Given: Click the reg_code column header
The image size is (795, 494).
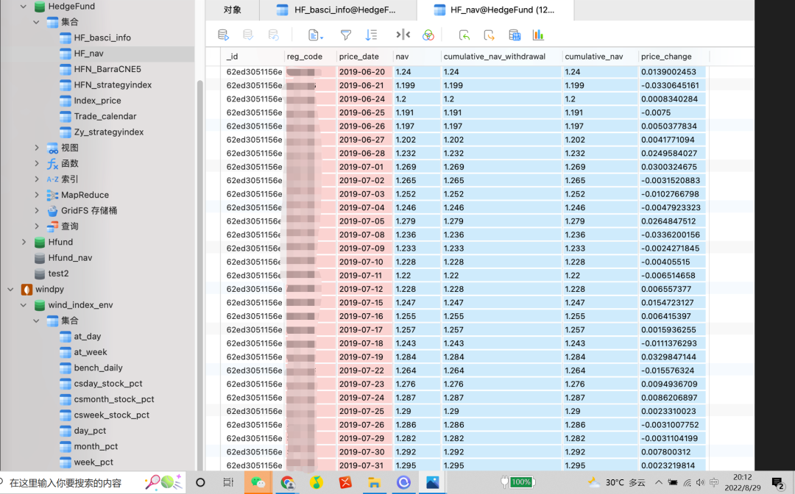Looking at the screenshot, I should [x=310, y=56].
